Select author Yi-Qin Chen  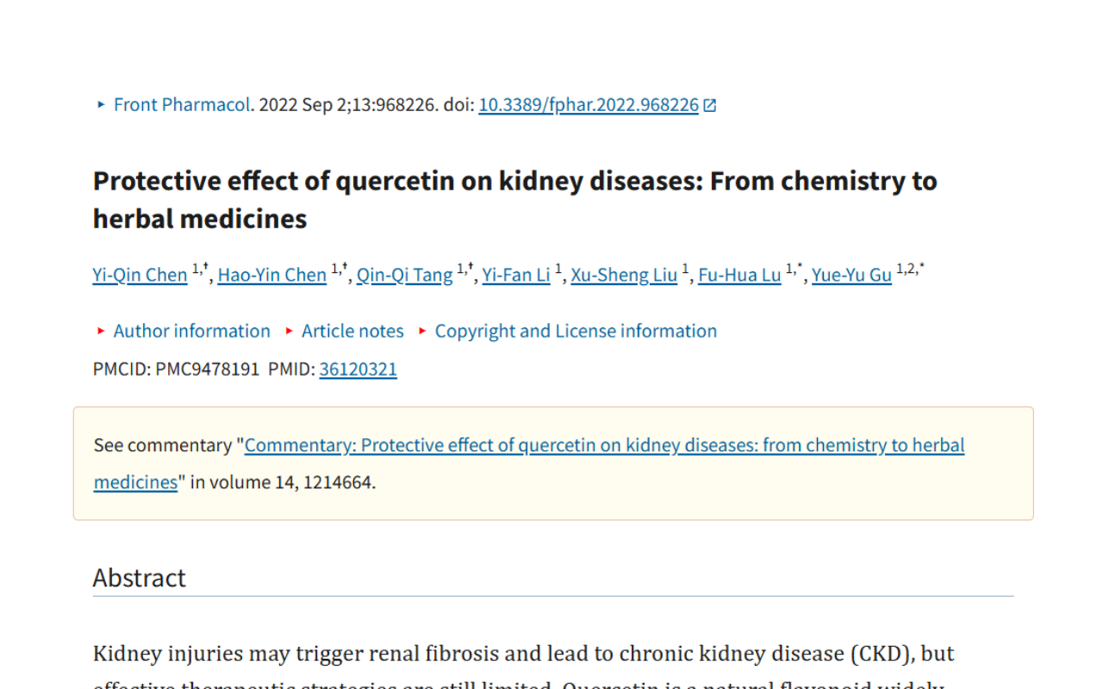(140, 274)
